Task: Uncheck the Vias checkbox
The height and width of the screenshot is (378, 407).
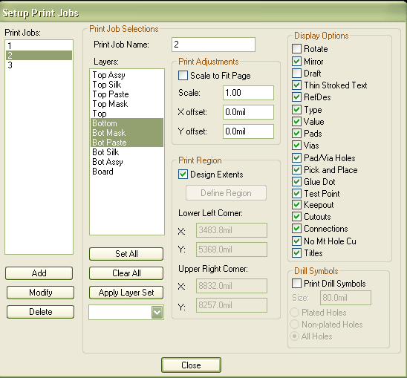Action: click(x=296, y=145)
